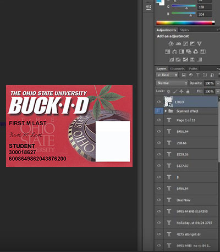Viewport: 220px width, 252px height.
Task: Filter layers for type layers
Action: point(198,75)
